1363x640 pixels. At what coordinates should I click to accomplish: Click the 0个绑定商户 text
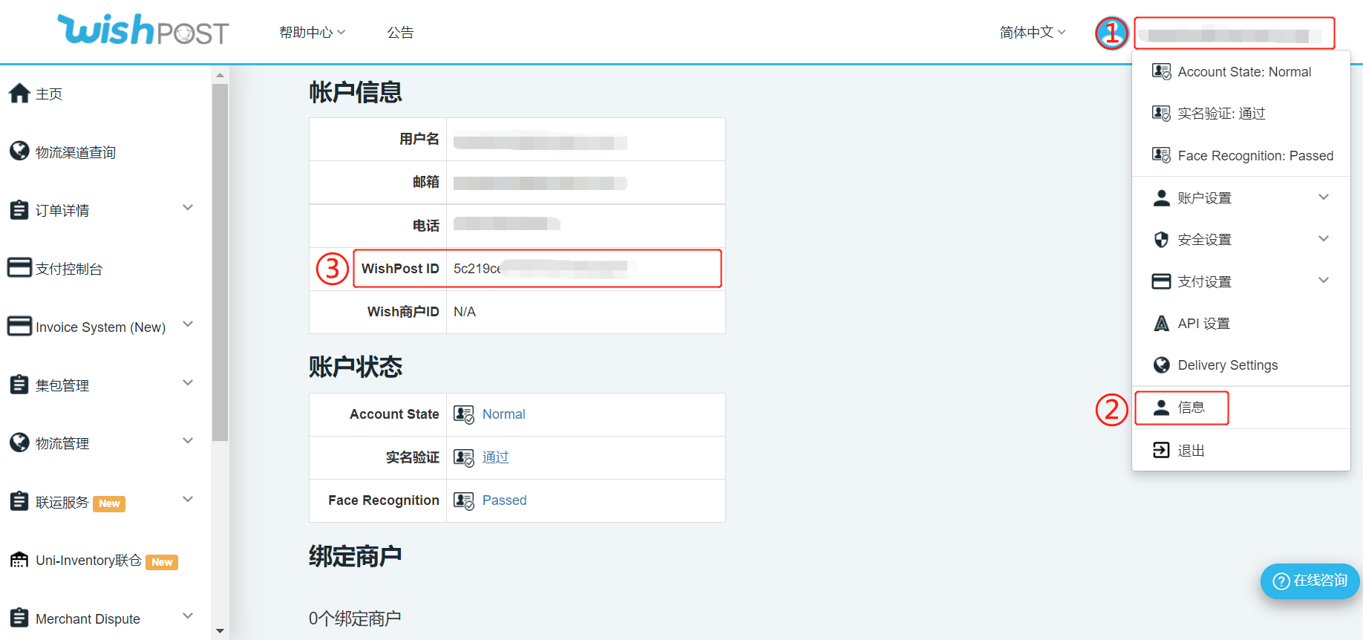click(355, 618)
